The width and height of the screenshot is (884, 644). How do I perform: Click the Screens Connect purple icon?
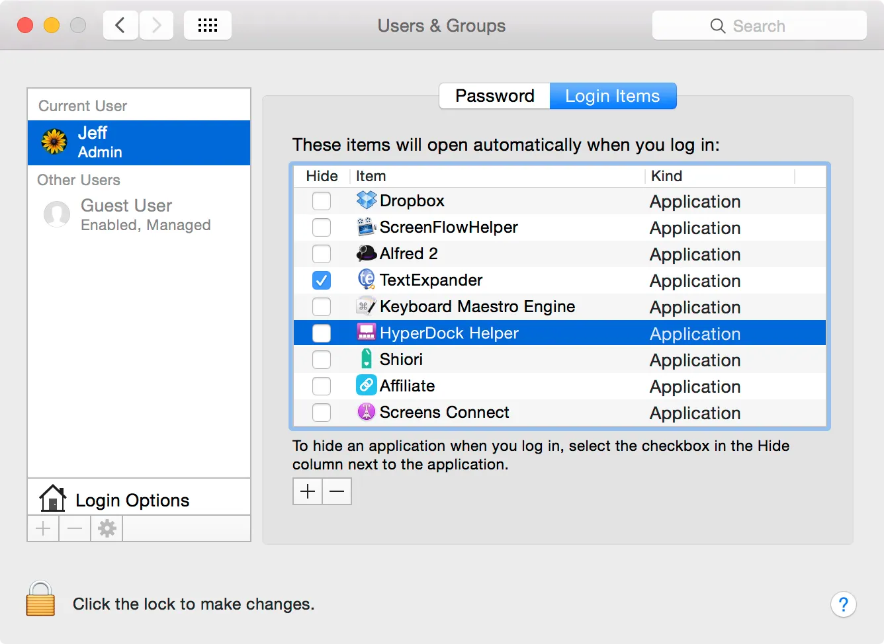pos(366,412)
